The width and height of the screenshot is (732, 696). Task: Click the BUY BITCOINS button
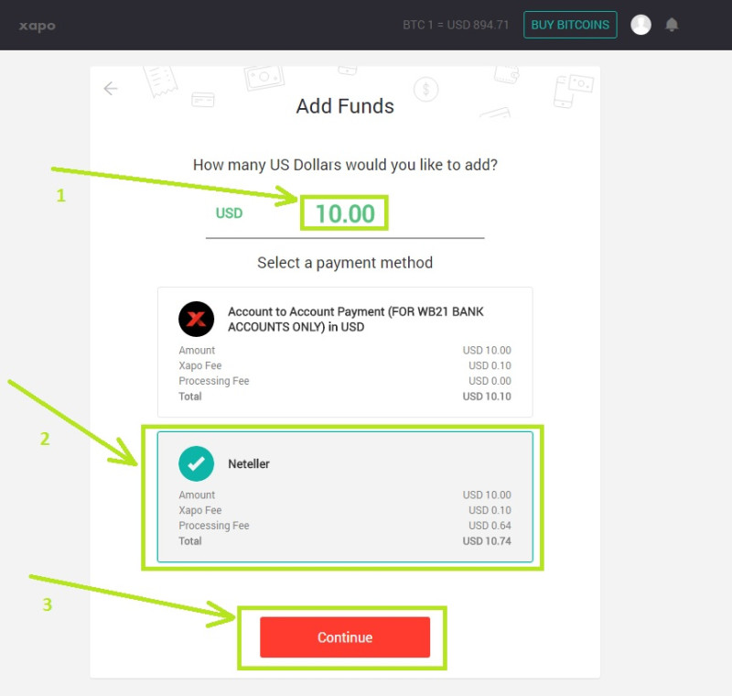pos(570,25)
